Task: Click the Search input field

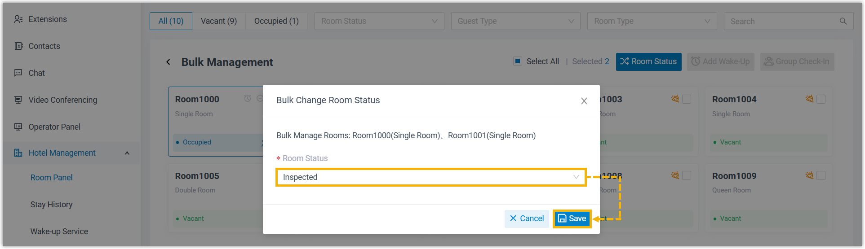Action: 782,21
